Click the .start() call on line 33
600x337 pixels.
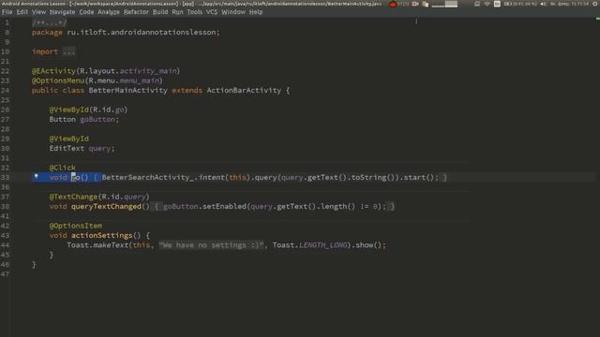(x=419, y=177)
